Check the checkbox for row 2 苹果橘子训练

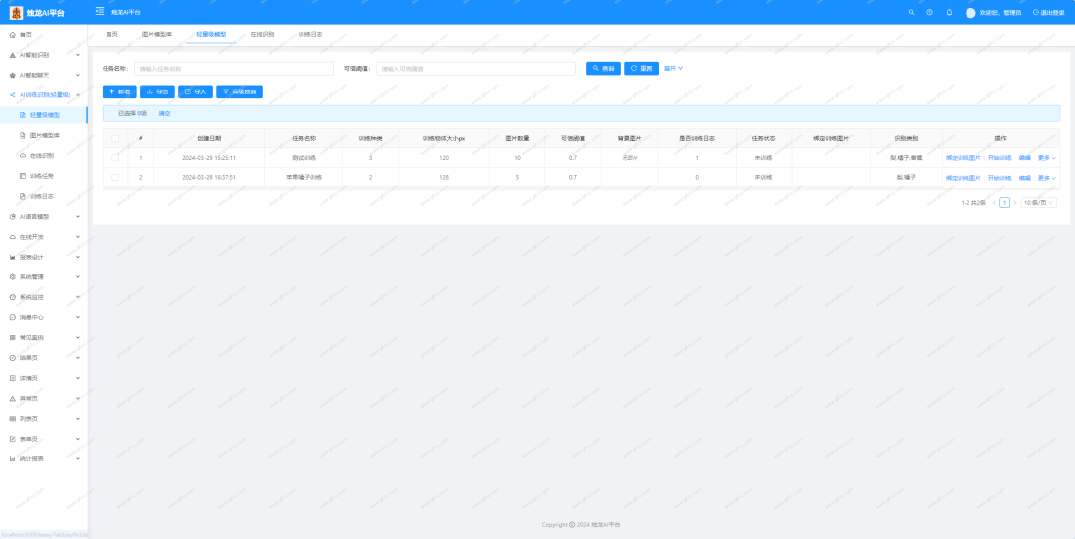[115, 177]
